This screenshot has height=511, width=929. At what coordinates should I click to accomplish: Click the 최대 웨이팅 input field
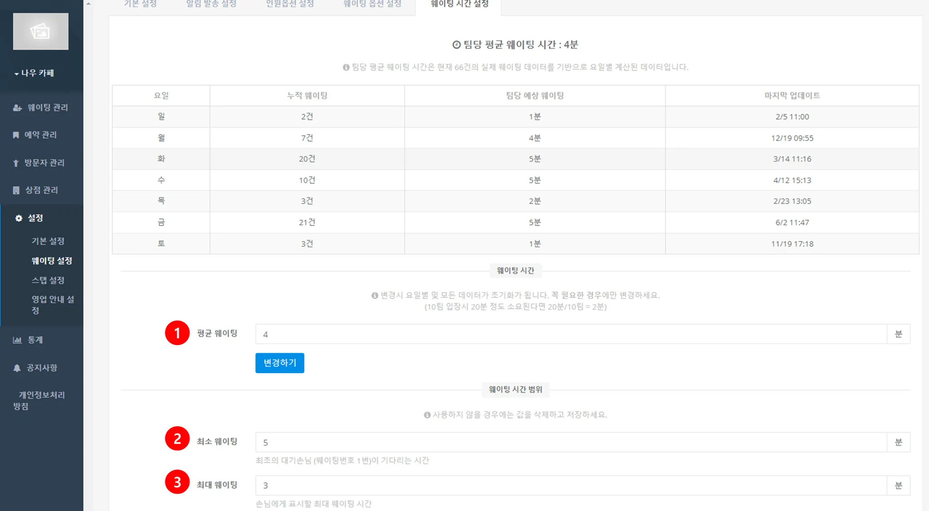(571, 485)
